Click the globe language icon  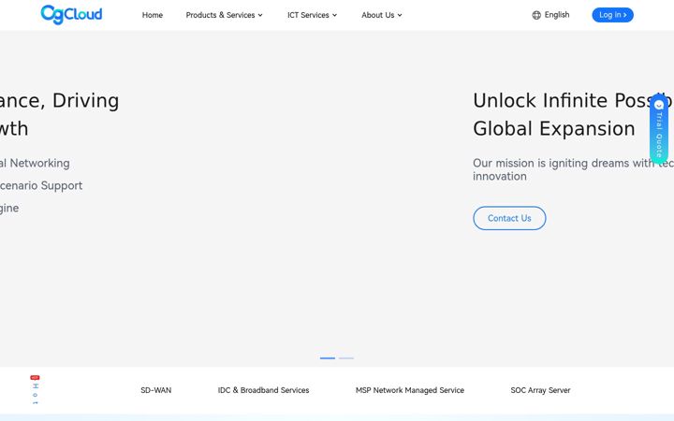[x=536, y=15]
